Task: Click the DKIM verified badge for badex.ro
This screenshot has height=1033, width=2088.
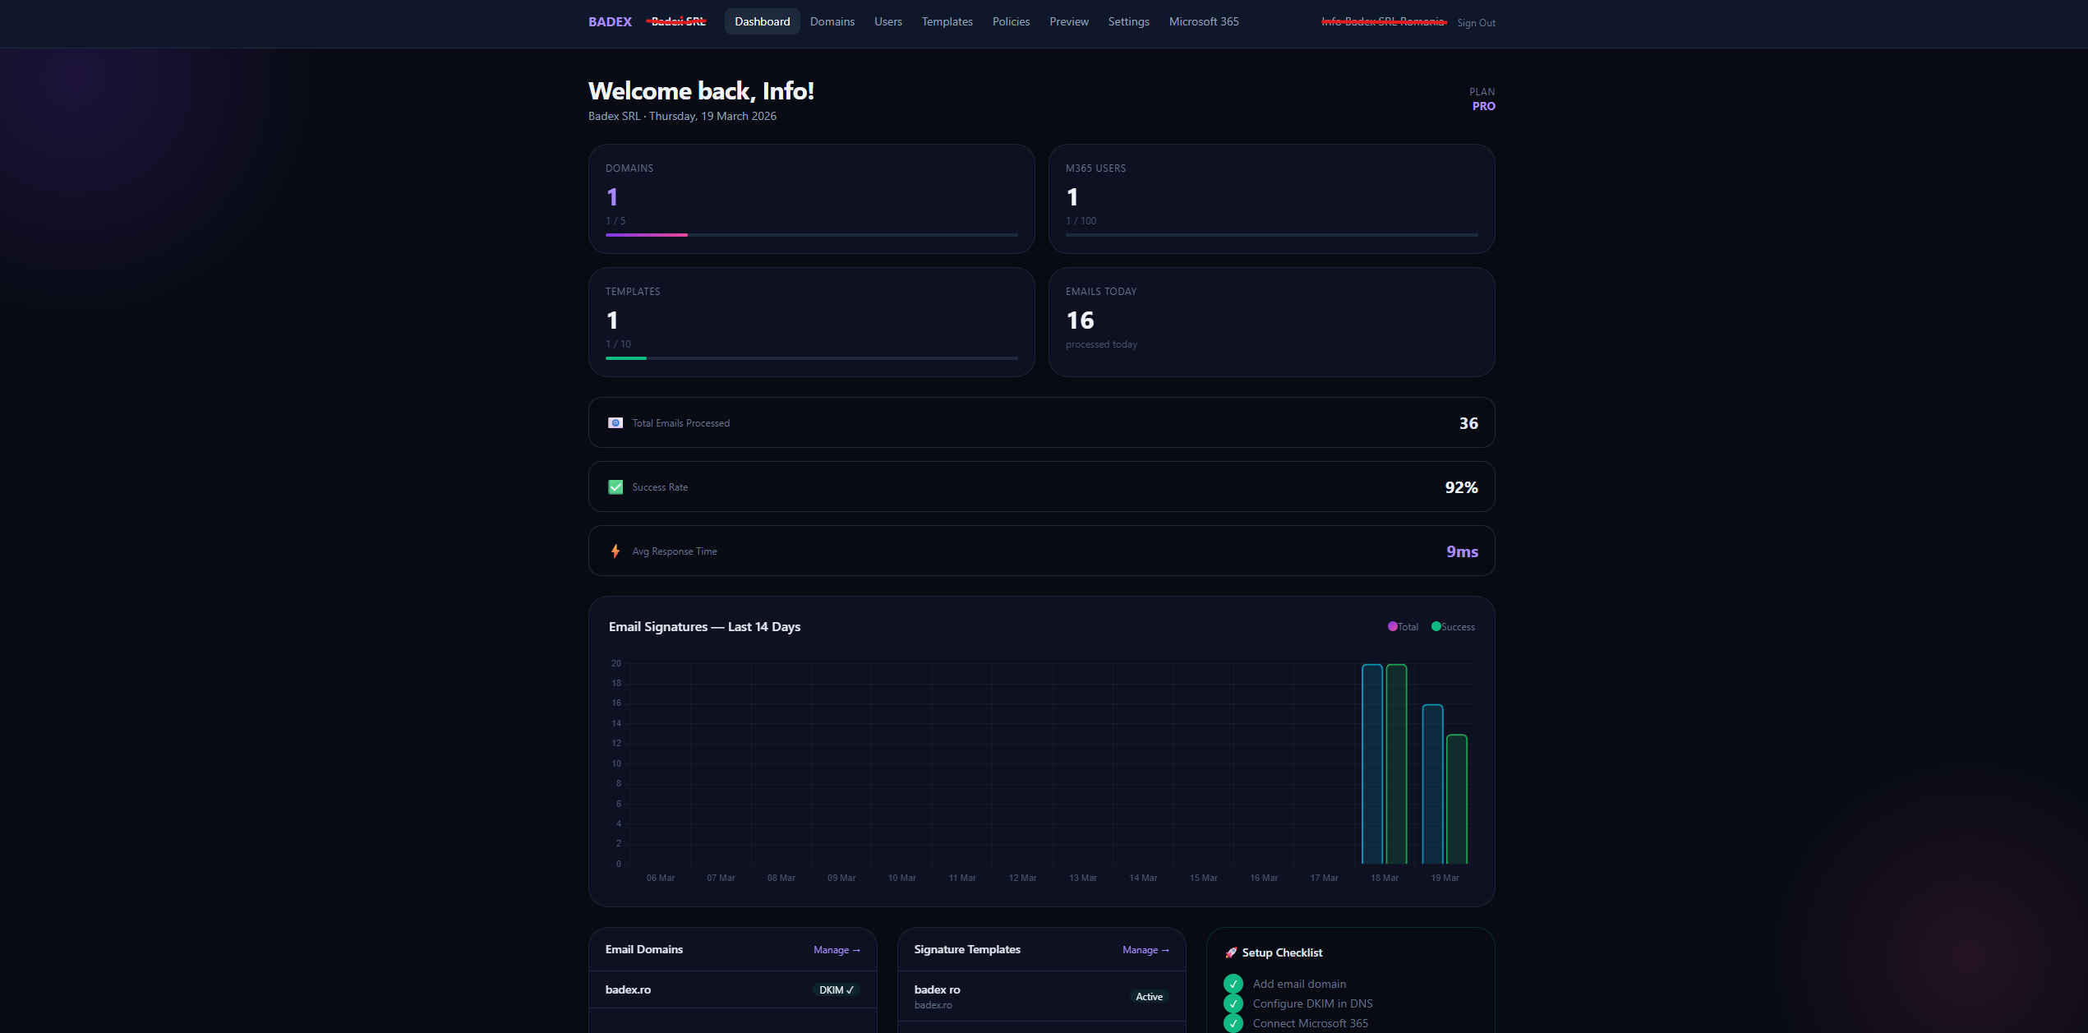Action: pos(836,990)
